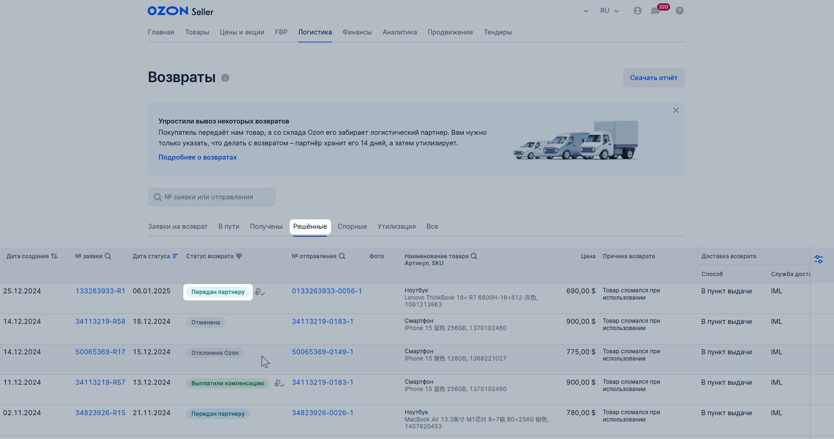Search in № заявки column icon
Screen dimensions: 834x439
tap(108, 256)
